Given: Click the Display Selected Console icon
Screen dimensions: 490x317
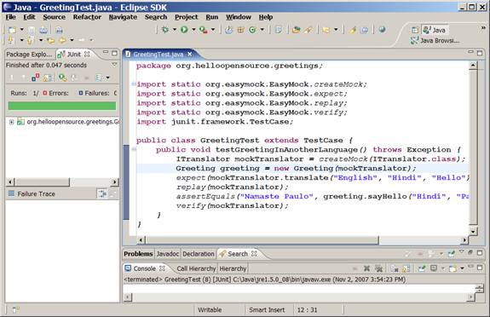Looking at the screenshot, I should 434,268.
